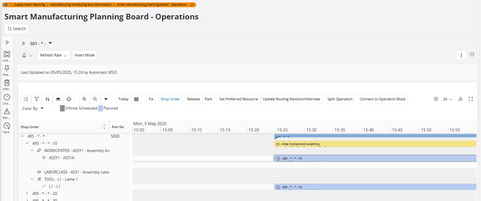Sort by the Shop Order column arrows

click(104, 127)
